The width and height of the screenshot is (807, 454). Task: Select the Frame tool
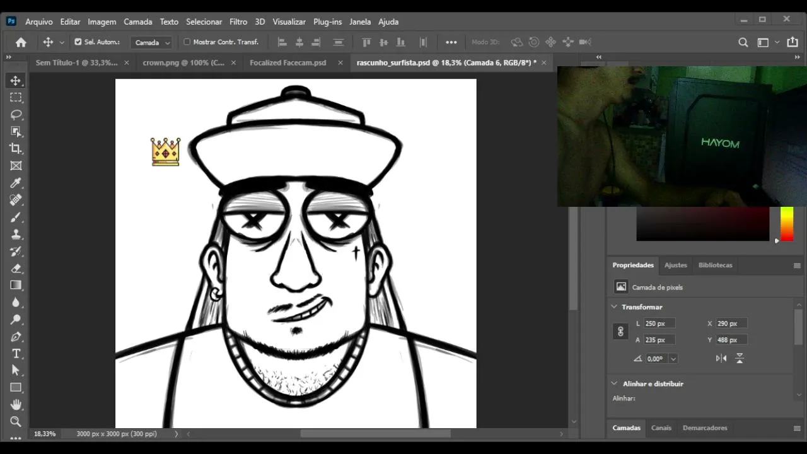click(x=16, y=166)
